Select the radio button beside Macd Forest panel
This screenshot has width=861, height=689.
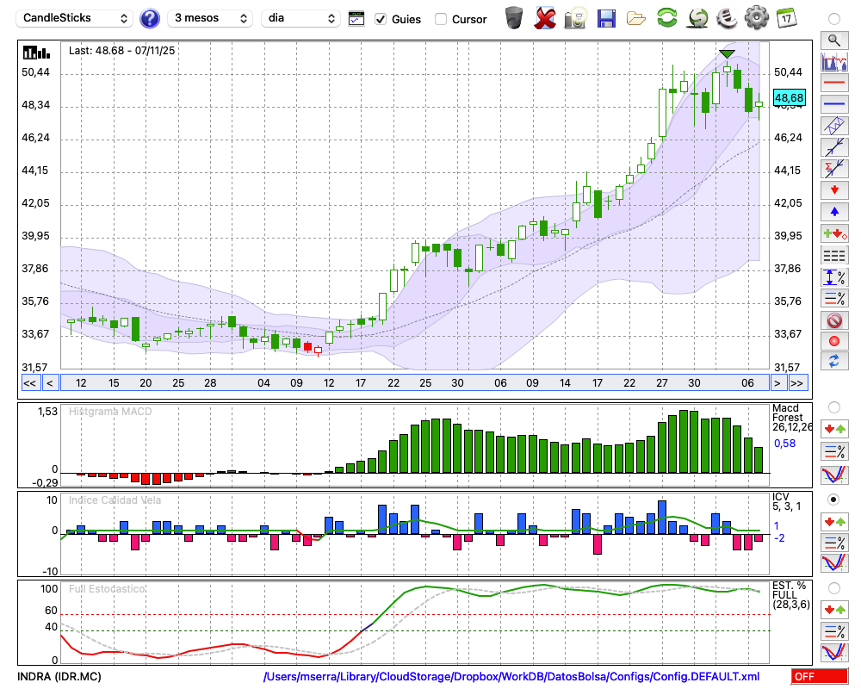pos(833,407)
